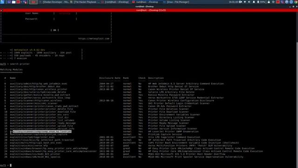Switch to the Shodan Developer browser window
The height and width of the screenshot is (168, 298).
pos(54,2)
